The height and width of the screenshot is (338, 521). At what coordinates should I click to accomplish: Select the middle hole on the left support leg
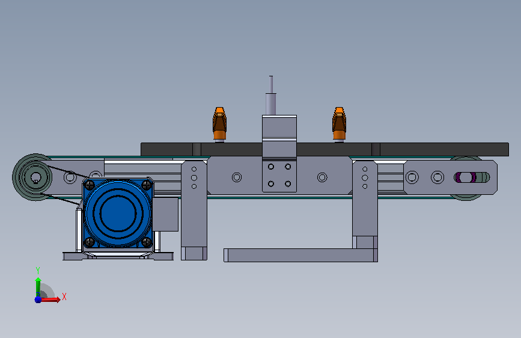(194, 177)
